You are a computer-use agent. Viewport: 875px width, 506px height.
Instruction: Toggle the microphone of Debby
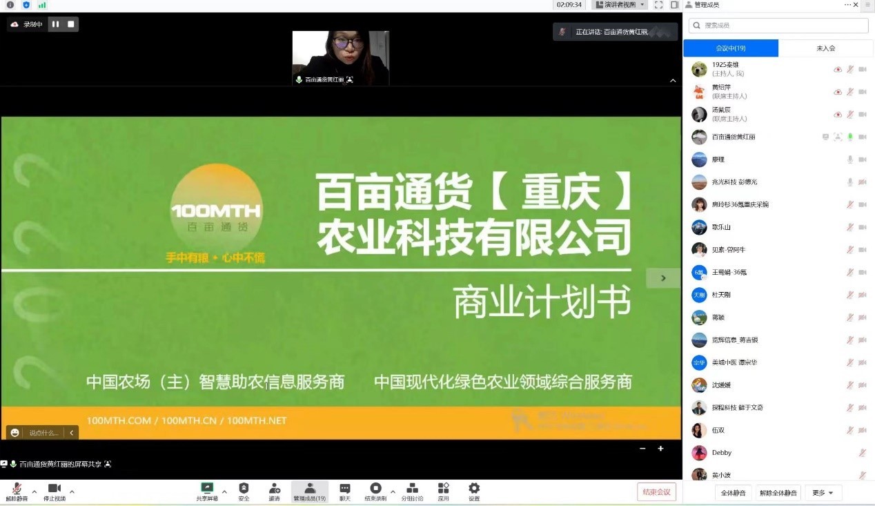[863, 453]
